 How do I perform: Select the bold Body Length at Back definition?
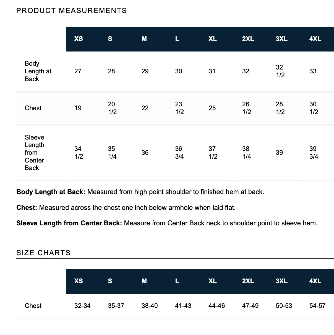pyautogui.click(x=51, y=192)
